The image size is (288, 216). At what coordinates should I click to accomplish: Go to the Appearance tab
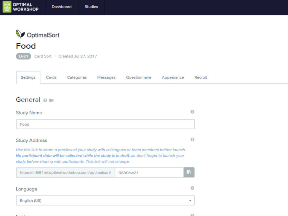tap(173, 77)
